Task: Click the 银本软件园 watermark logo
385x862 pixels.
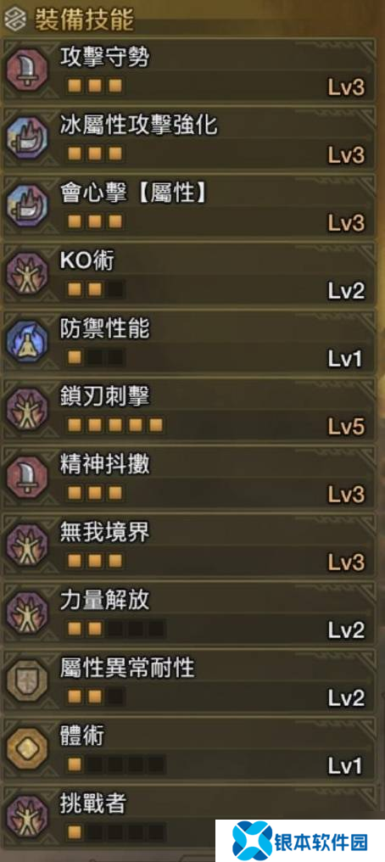Action: 299,841
